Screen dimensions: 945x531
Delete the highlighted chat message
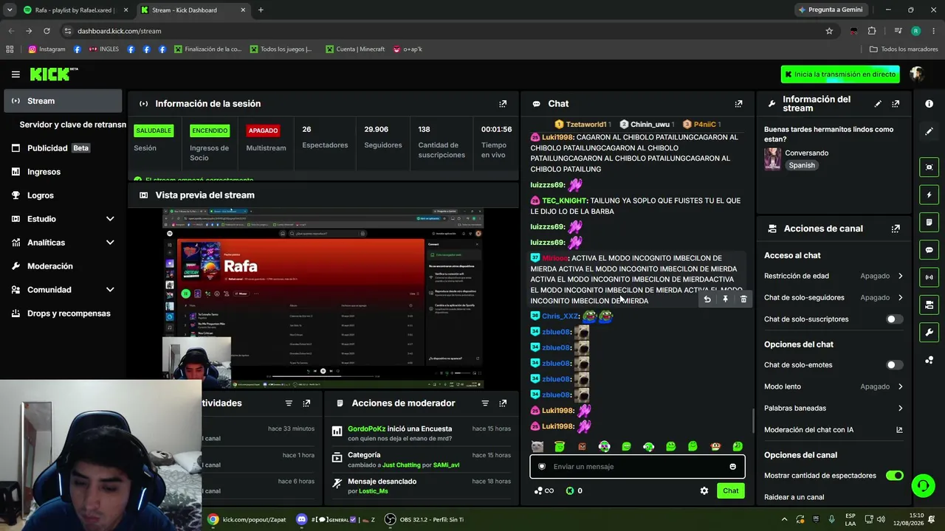click(x=743, y=299)
